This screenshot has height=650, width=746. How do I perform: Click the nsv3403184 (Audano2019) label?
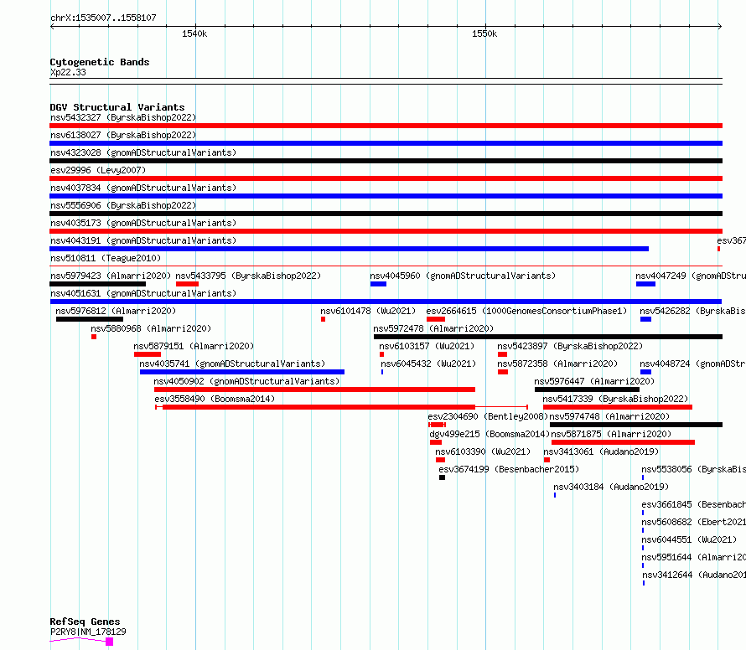pyautogui.click(x=611, y=487)
